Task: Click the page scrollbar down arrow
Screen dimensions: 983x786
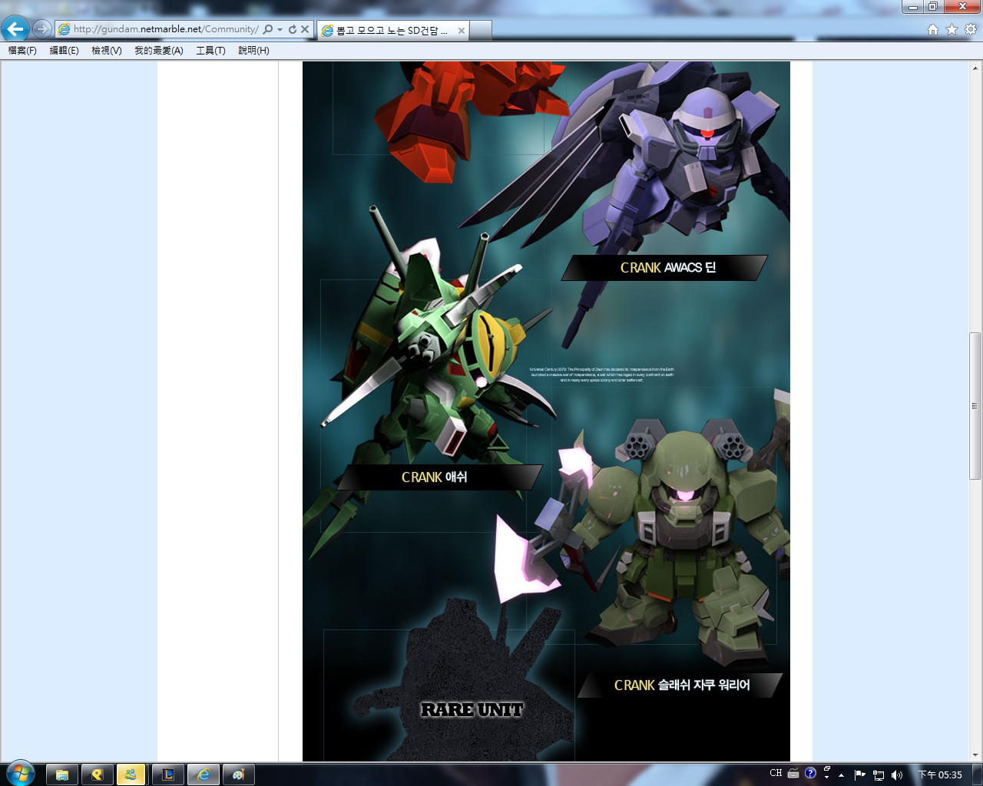Action: (975, 755)
